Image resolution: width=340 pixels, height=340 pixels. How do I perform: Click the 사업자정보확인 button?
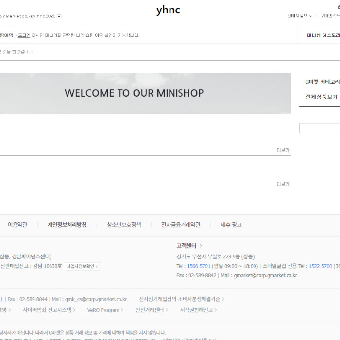point(82,266)
